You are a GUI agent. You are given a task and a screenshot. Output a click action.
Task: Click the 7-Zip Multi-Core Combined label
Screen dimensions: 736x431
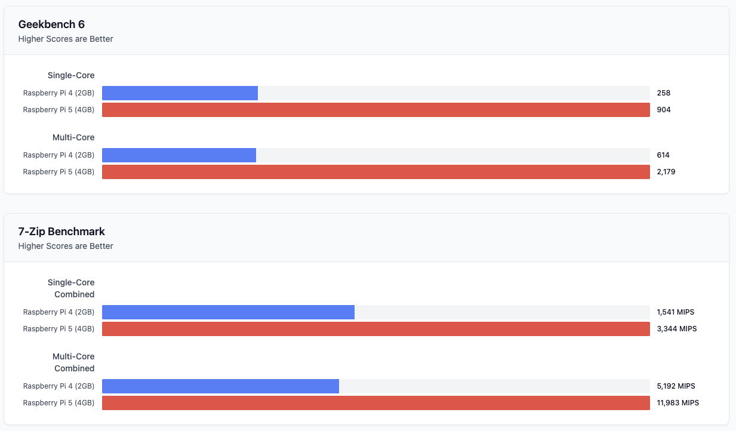73,362
